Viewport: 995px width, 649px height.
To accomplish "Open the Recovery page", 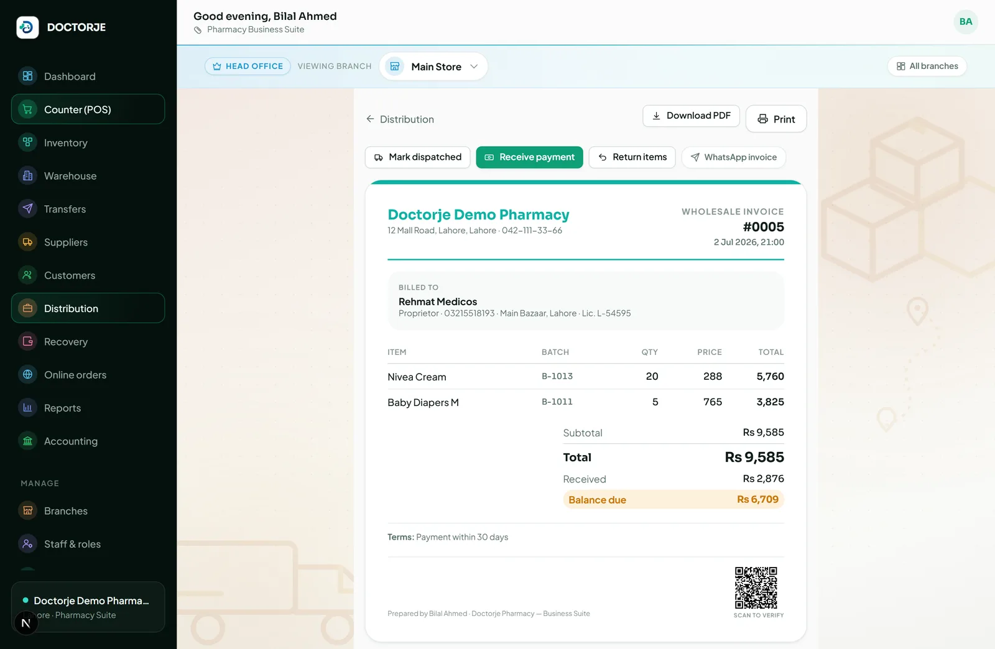I will pos(88,341).
